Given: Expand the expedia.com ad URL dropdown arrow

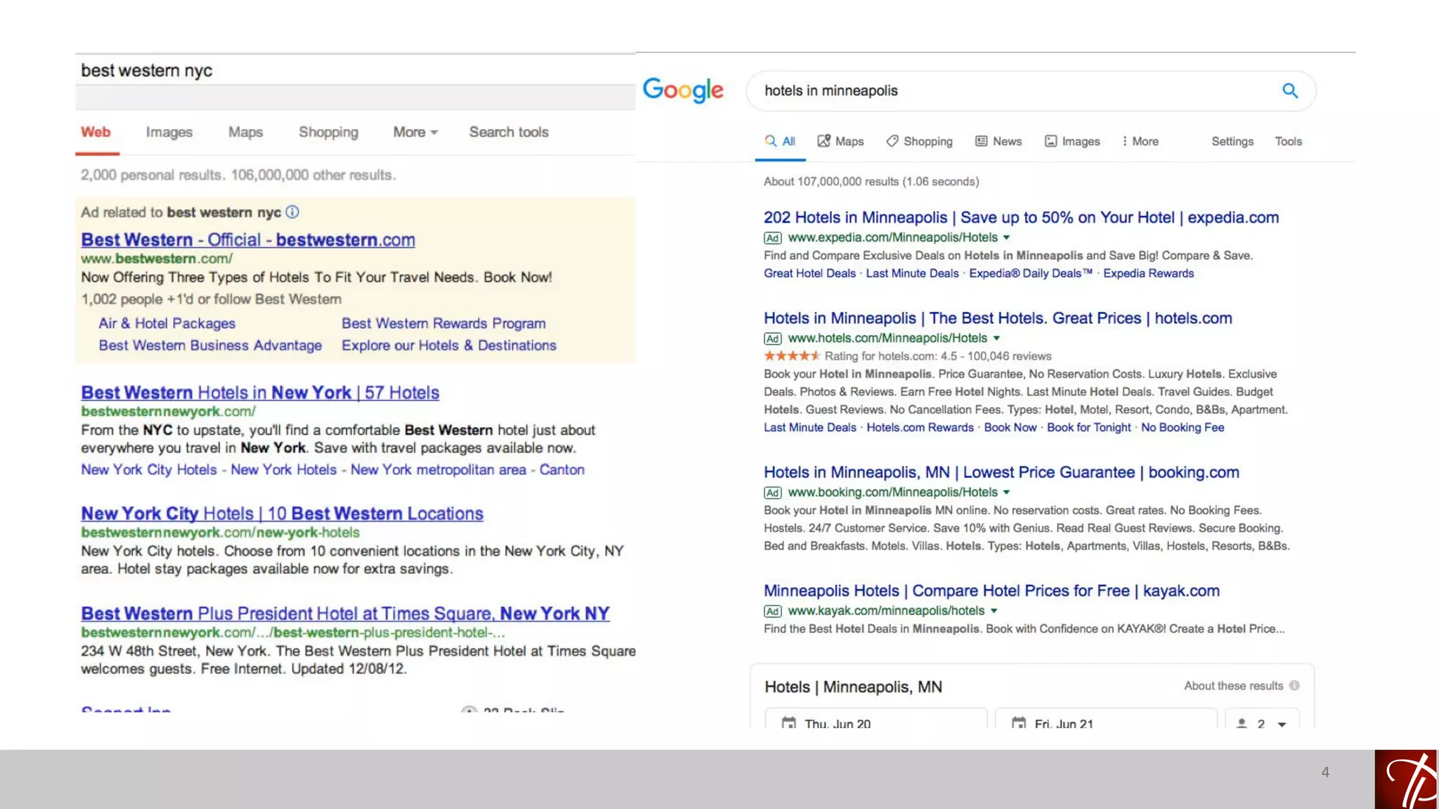Looking at the screenshot, I should [1006, 237].
